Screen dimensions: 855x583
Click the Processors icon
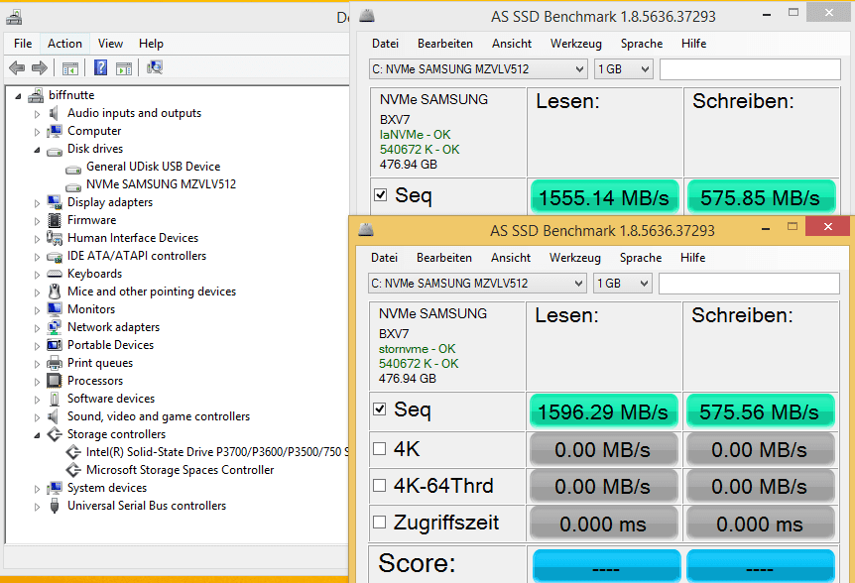pyautogui.click(x=54, y=381)
